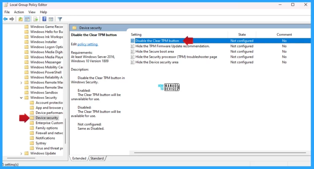This screenshot has height=169, width=314.
Task: Switch to the Standard tab
Action: [97, 158]
